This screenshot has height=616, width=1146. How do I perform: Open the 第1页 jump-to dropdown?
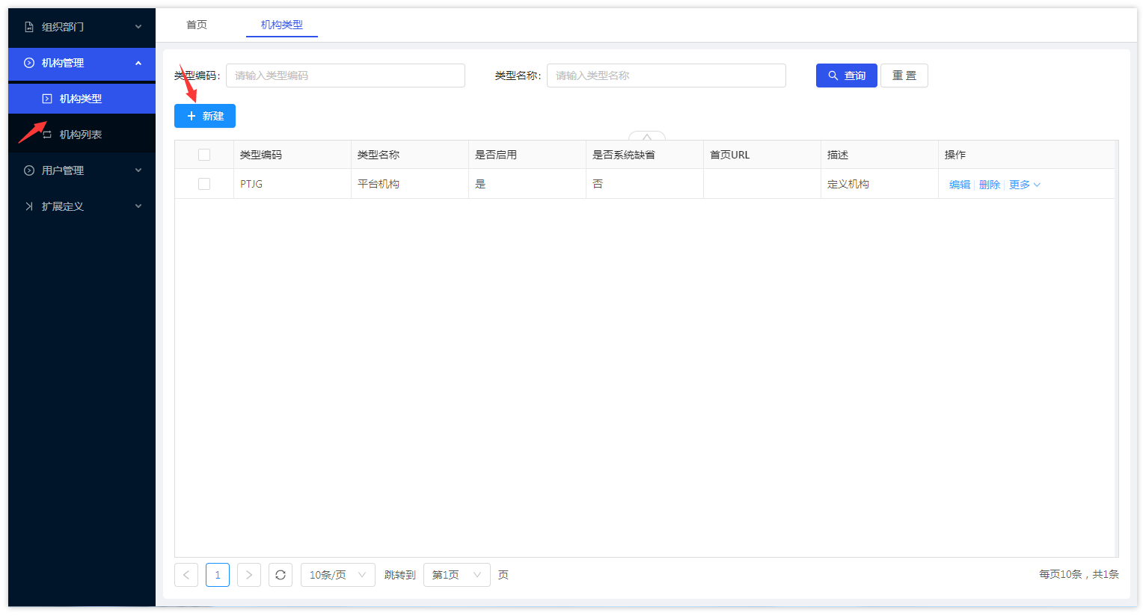[457, 575]
